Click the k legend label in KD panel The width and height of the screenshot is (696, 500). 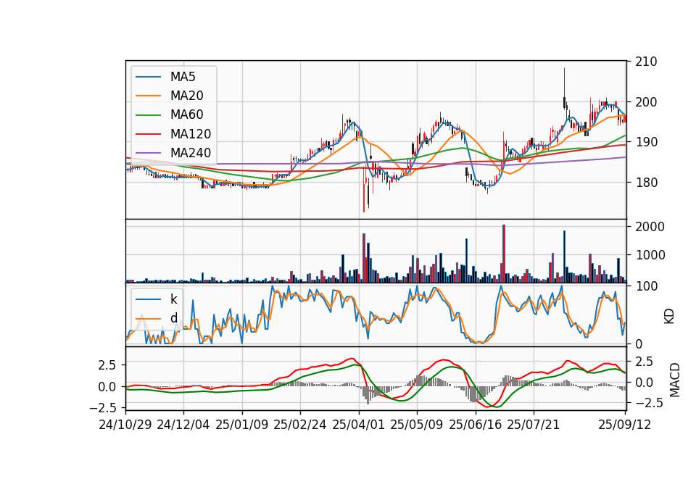click(x=173, y=299)
